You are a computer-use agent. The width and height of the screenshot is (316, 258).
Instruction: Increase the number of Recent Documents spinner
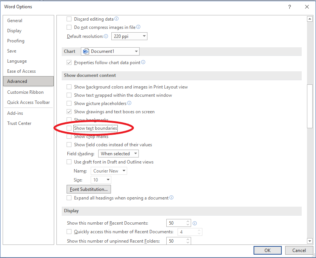188,221
